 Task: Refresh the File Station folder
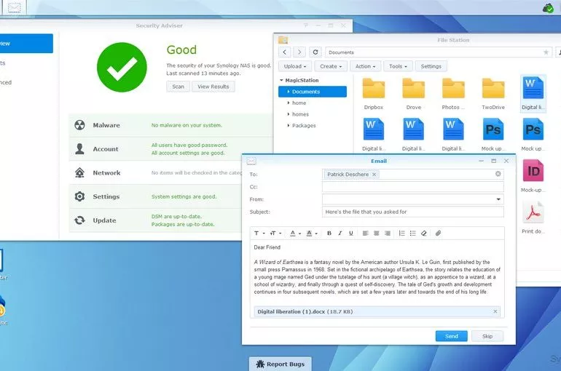[315, 52]
